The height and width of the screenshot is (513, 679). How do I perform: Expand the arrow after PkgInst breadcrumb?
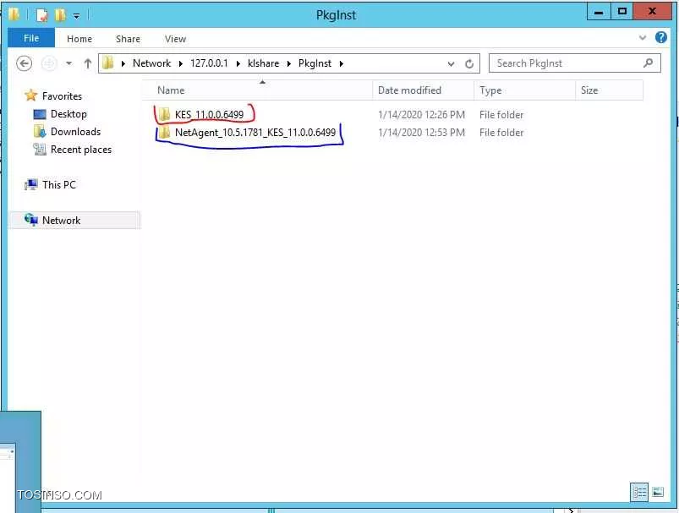(x=342, y=63)
